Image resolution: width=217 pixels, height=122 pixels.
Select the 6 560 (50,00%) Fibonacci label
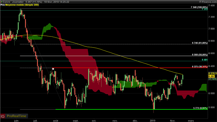tap(200, 55)
